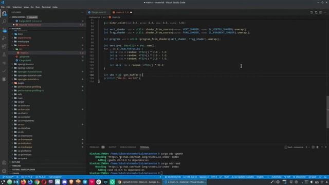Screen dimensions: 329x185
Task: Switch to the Cargo.toml editor tab
Action: (x=98, y=12)
